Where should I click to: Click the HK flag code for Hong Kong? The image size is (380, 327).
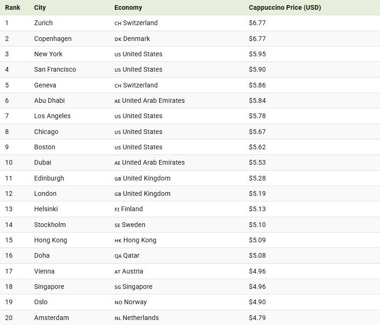(x=118, y=240)
